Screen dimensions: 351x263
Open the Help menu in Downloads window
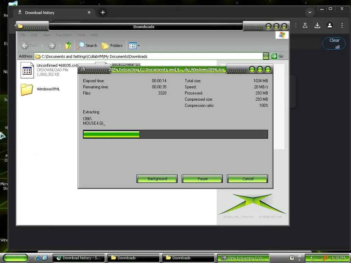tap(95, 35)
